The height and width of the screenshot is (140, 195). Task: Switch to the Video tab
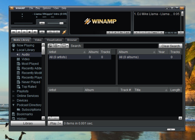pos(38,40)
